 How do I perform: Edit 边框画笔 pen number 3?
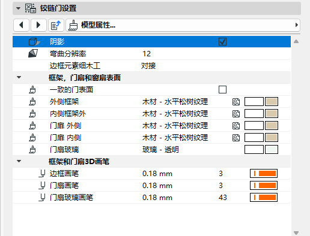(x=220, y=174)
